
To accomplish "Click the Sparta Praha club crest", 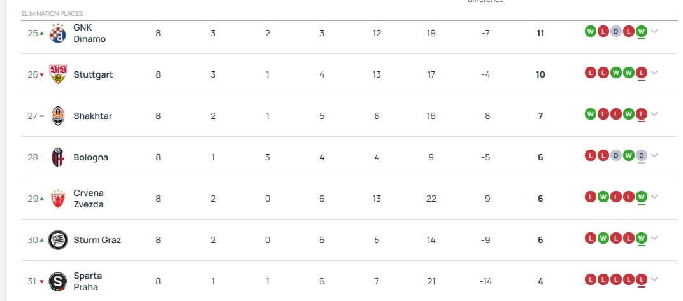I will tap(57, 281).
